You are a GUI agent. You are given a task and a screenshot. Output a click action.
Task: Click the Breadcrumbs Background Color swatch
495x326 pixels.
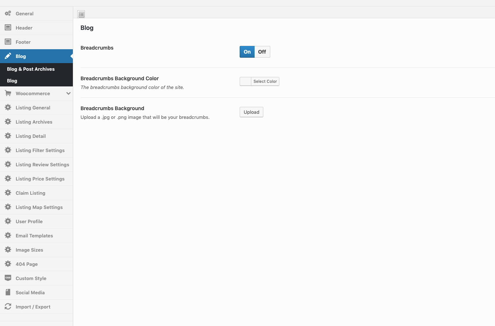[x=245, y=81]
